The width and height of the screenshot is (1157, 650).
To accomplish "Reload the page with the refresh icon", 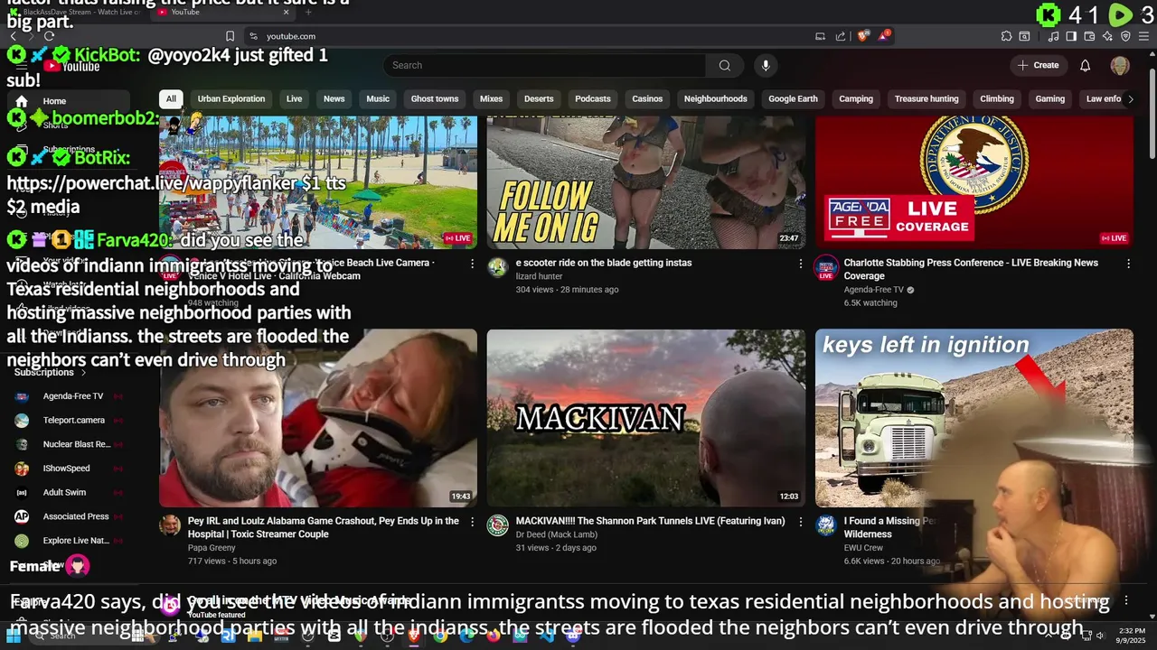I will click(x=49, y=36).
